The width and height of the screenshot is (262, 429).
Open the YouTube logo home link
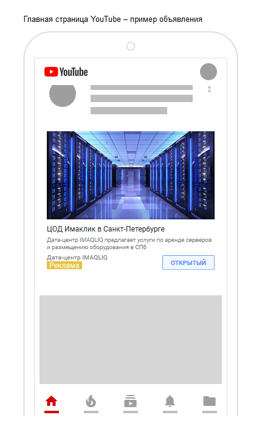pyautogui.click(x=66, y=72)
